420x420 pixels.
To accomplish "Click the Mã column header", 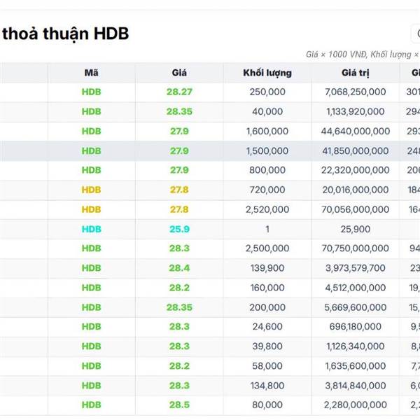I will (x=91, y=73).
